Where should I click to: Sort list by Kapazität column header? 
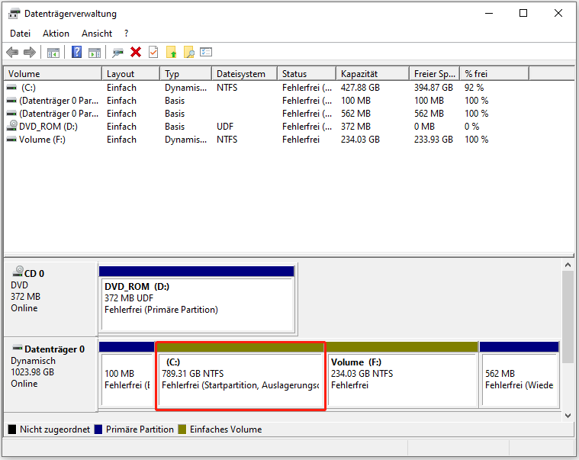360,74
